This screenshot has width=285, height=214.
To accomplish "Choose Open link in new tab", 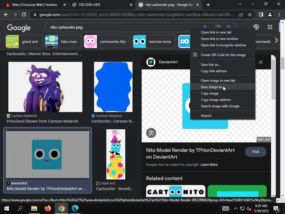I will [223, 32].
